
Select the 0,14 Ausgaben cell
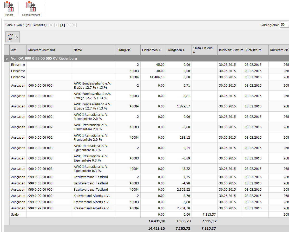pos(179,148)
